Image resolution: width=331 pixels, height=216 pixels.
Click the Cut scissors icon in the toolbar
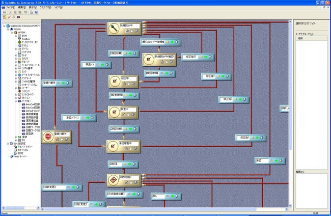pos(10,12)
